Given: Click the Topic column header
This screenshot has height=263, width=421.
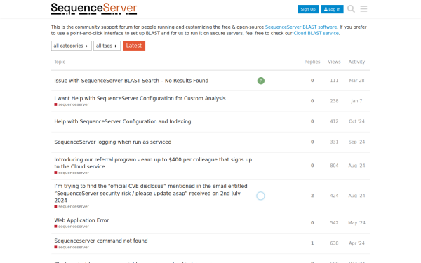Looking at the screenshot, I should coord(60,62).
